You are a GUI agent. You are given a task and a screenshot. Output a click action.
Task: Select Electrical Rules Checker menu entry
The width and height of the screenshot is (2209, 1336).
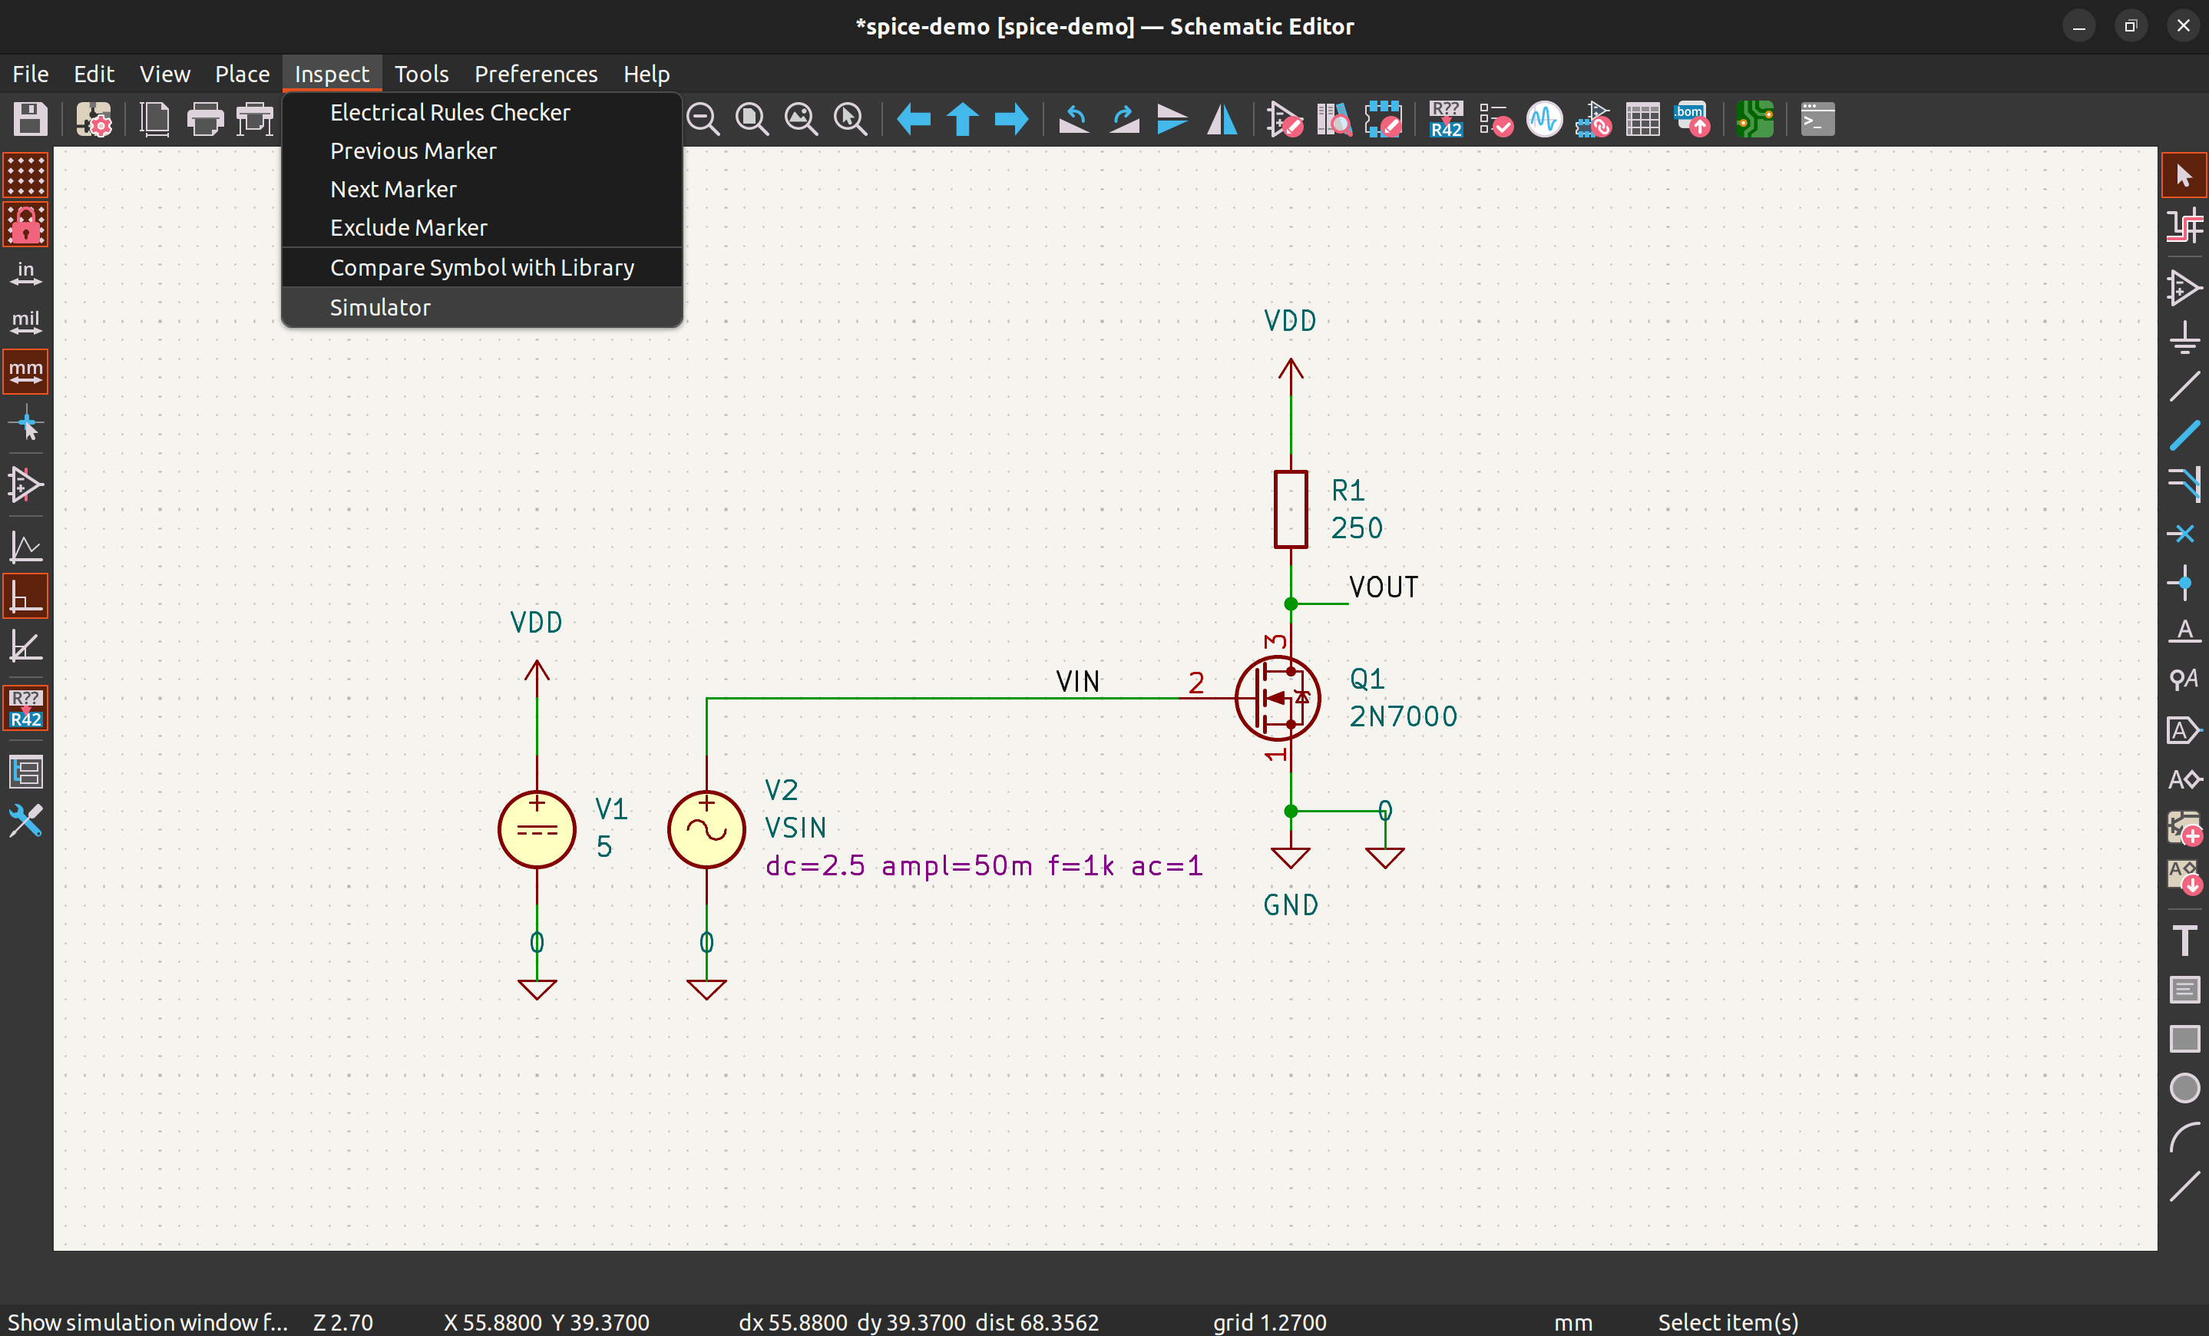pos(449,112)
